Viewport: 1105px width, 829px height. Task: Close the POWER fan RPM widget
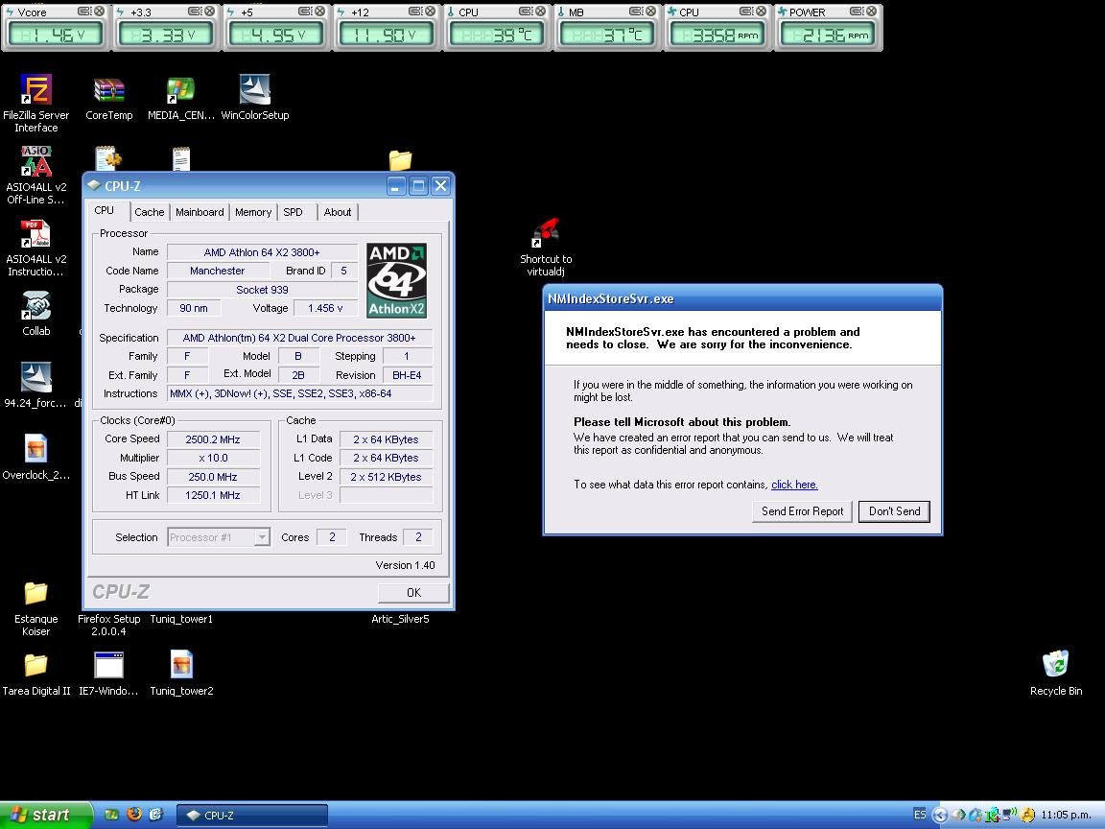click(872, 12)
